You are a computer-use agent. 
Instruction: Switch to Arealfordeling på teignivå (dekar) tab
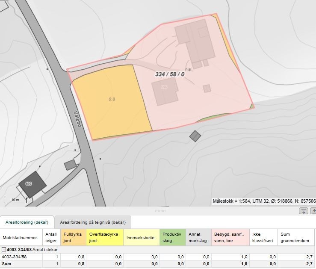pyautogui.click(x=93, y=222)
